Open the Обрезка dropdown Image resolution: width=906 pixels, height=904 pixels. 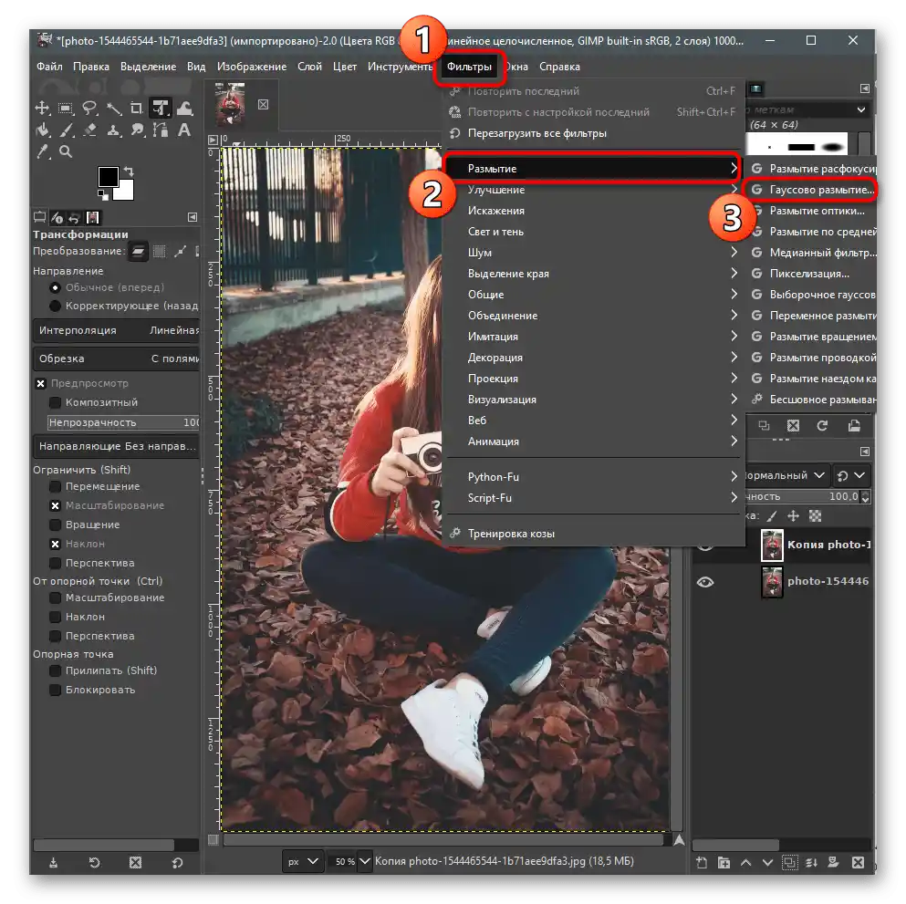point(116,358)
